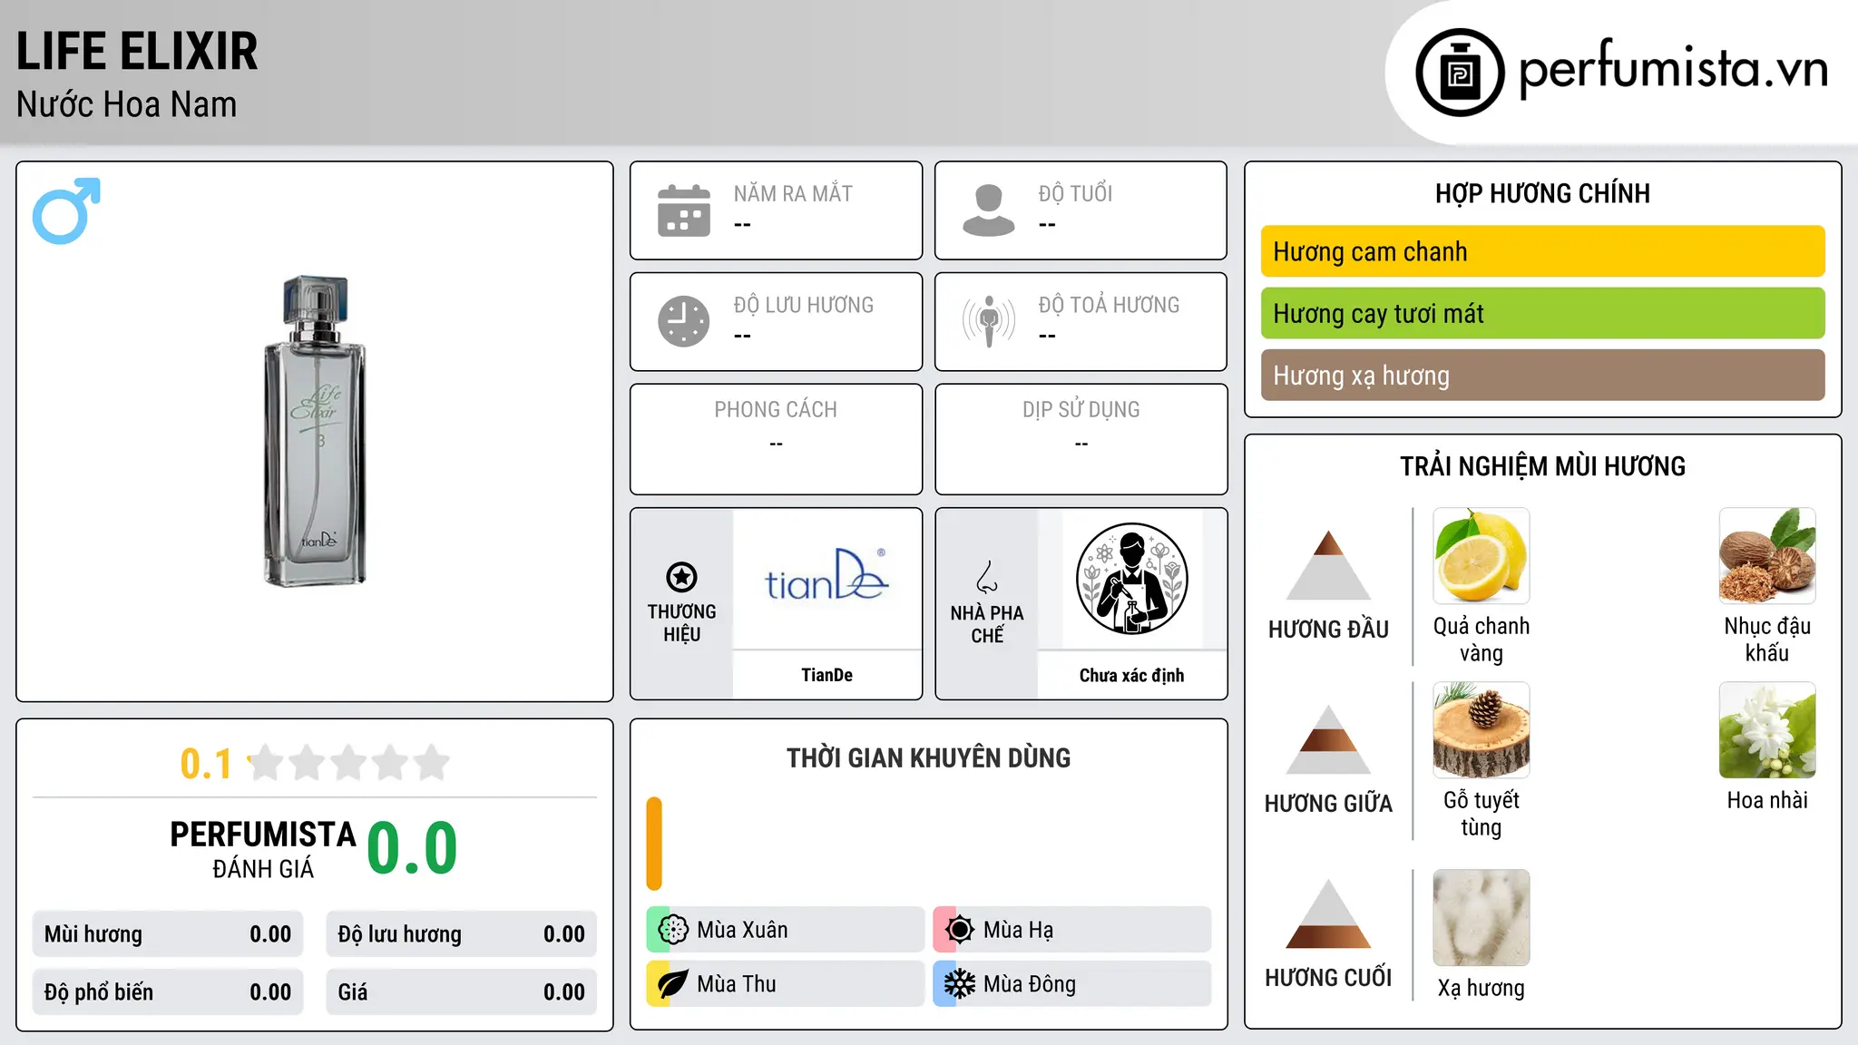Click the Xạ hương note name
The image size is (1858, 1045).
(x=1482, y=988)
